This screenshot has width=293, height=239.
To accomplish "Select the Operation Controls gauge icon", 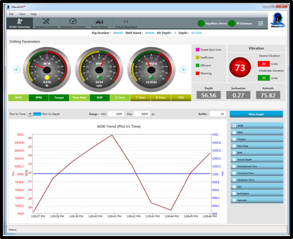I will coord(73,21).
